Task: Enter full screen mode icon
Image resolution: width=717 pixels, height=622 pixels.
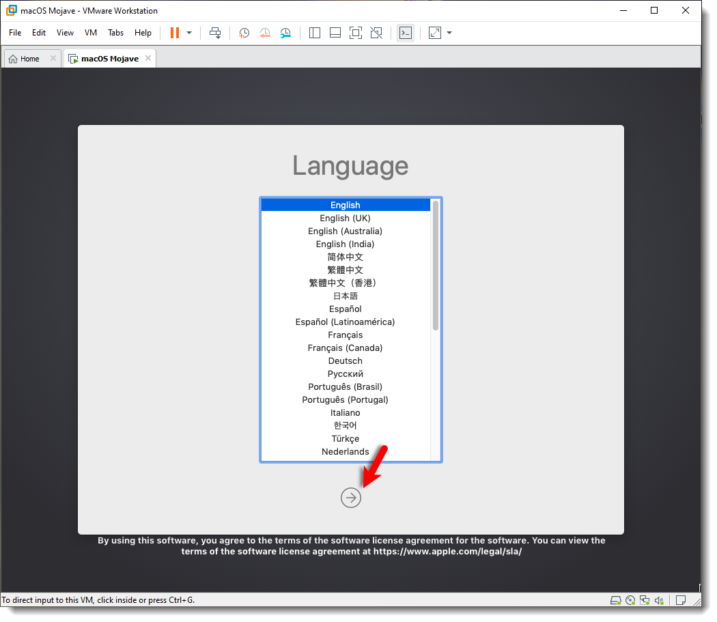Action: pyautogui.click(x=356, y=33)
